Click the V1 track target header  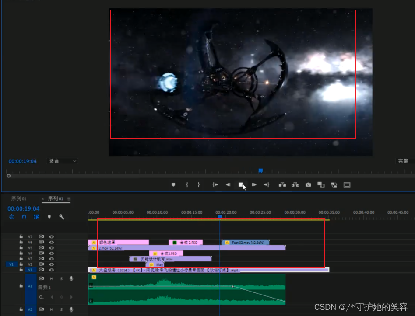tap(30, 270)
